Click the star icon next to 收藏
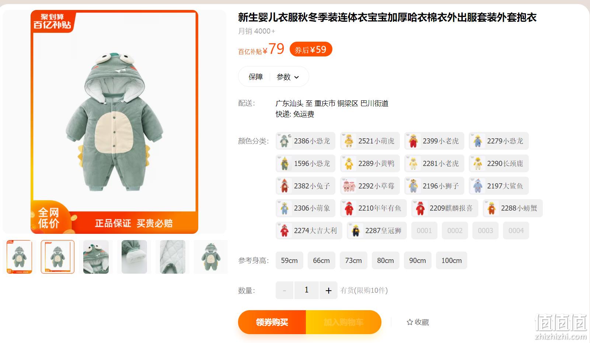This screenshot has height=343, width=590. pyautogui.click(x=409, y=322)
